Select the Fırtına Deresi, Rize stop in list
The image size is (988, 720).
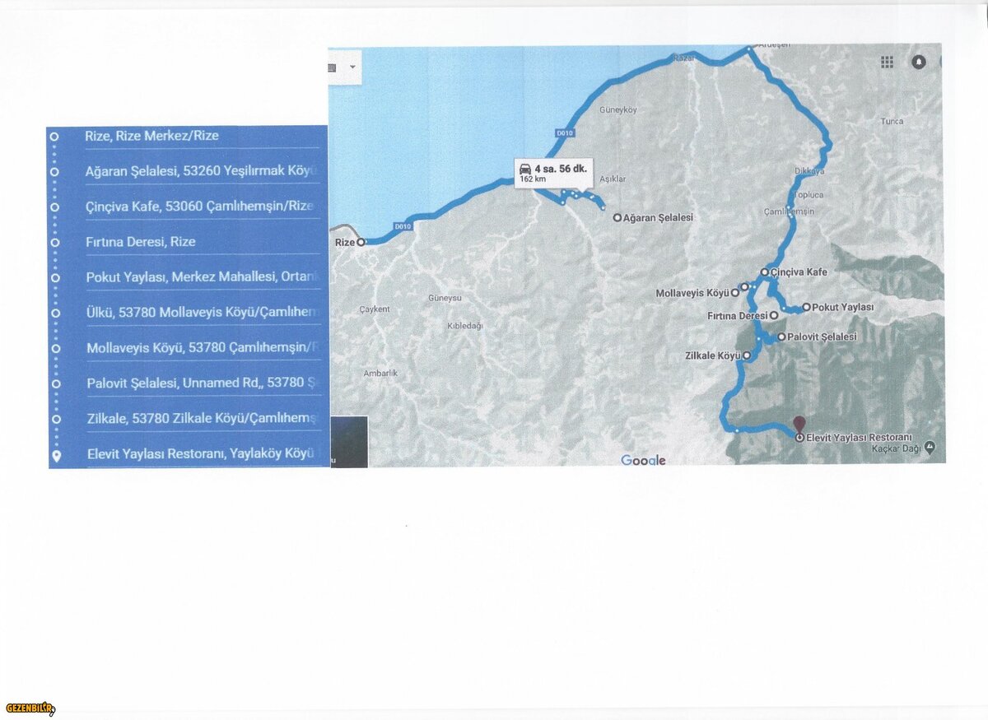[140, 242]
